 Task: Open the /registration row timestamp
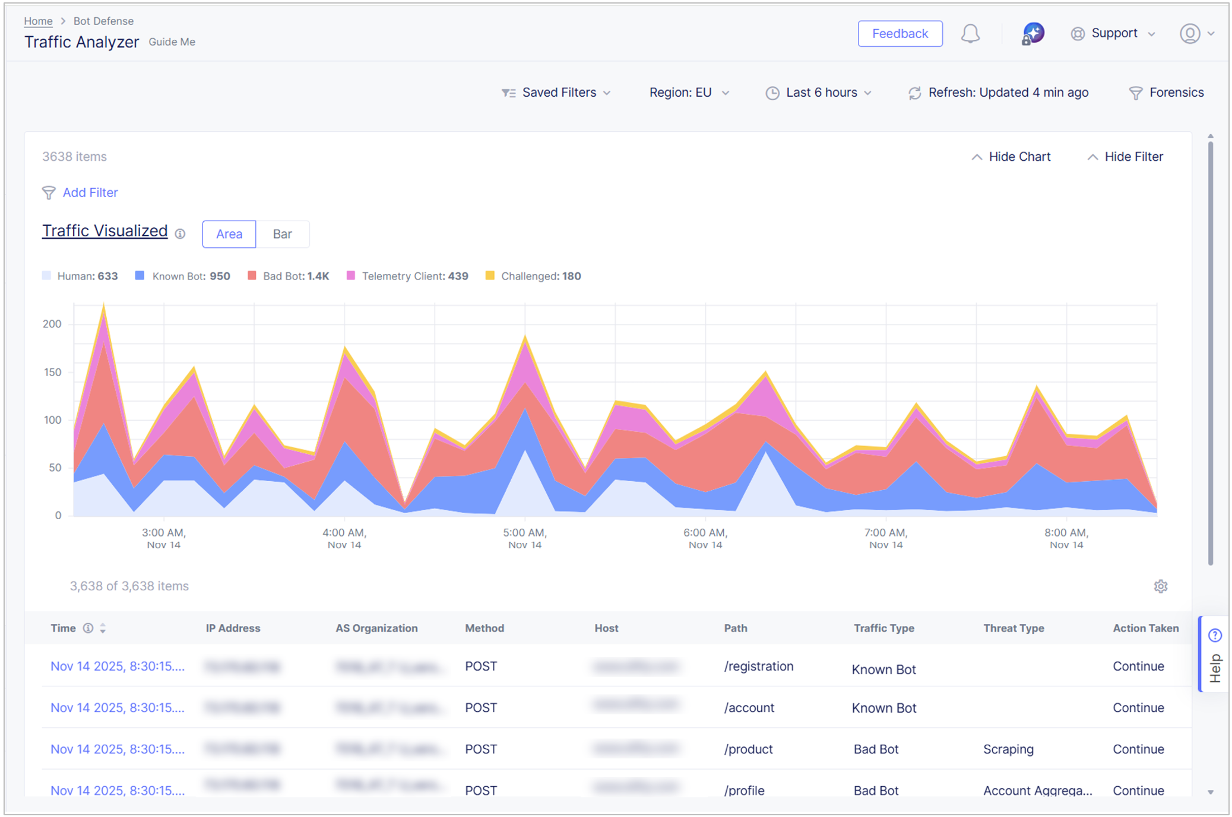[117, 666]
